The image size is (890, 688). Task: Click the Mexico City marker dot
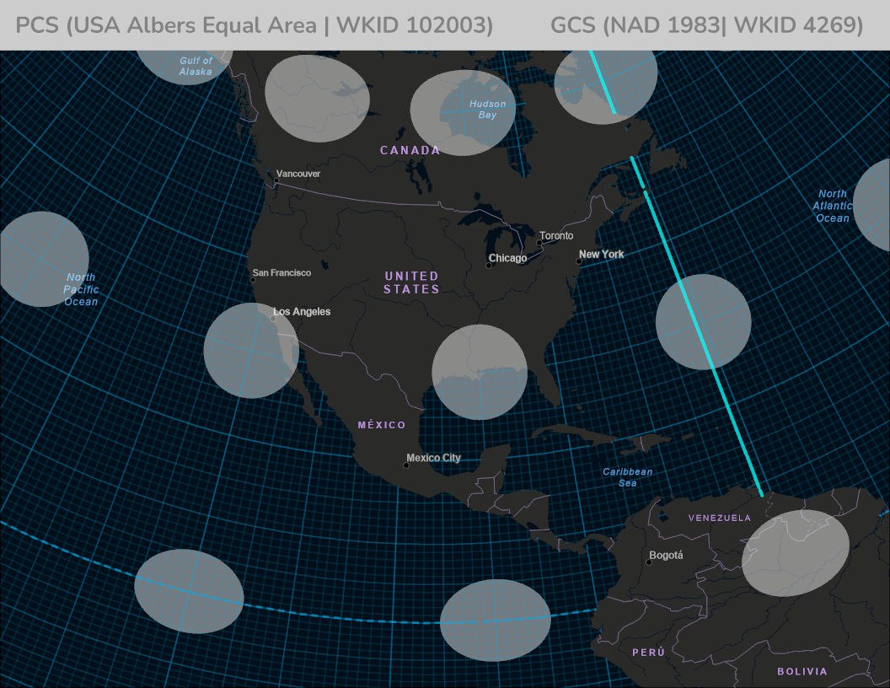(x=406, y=465)
